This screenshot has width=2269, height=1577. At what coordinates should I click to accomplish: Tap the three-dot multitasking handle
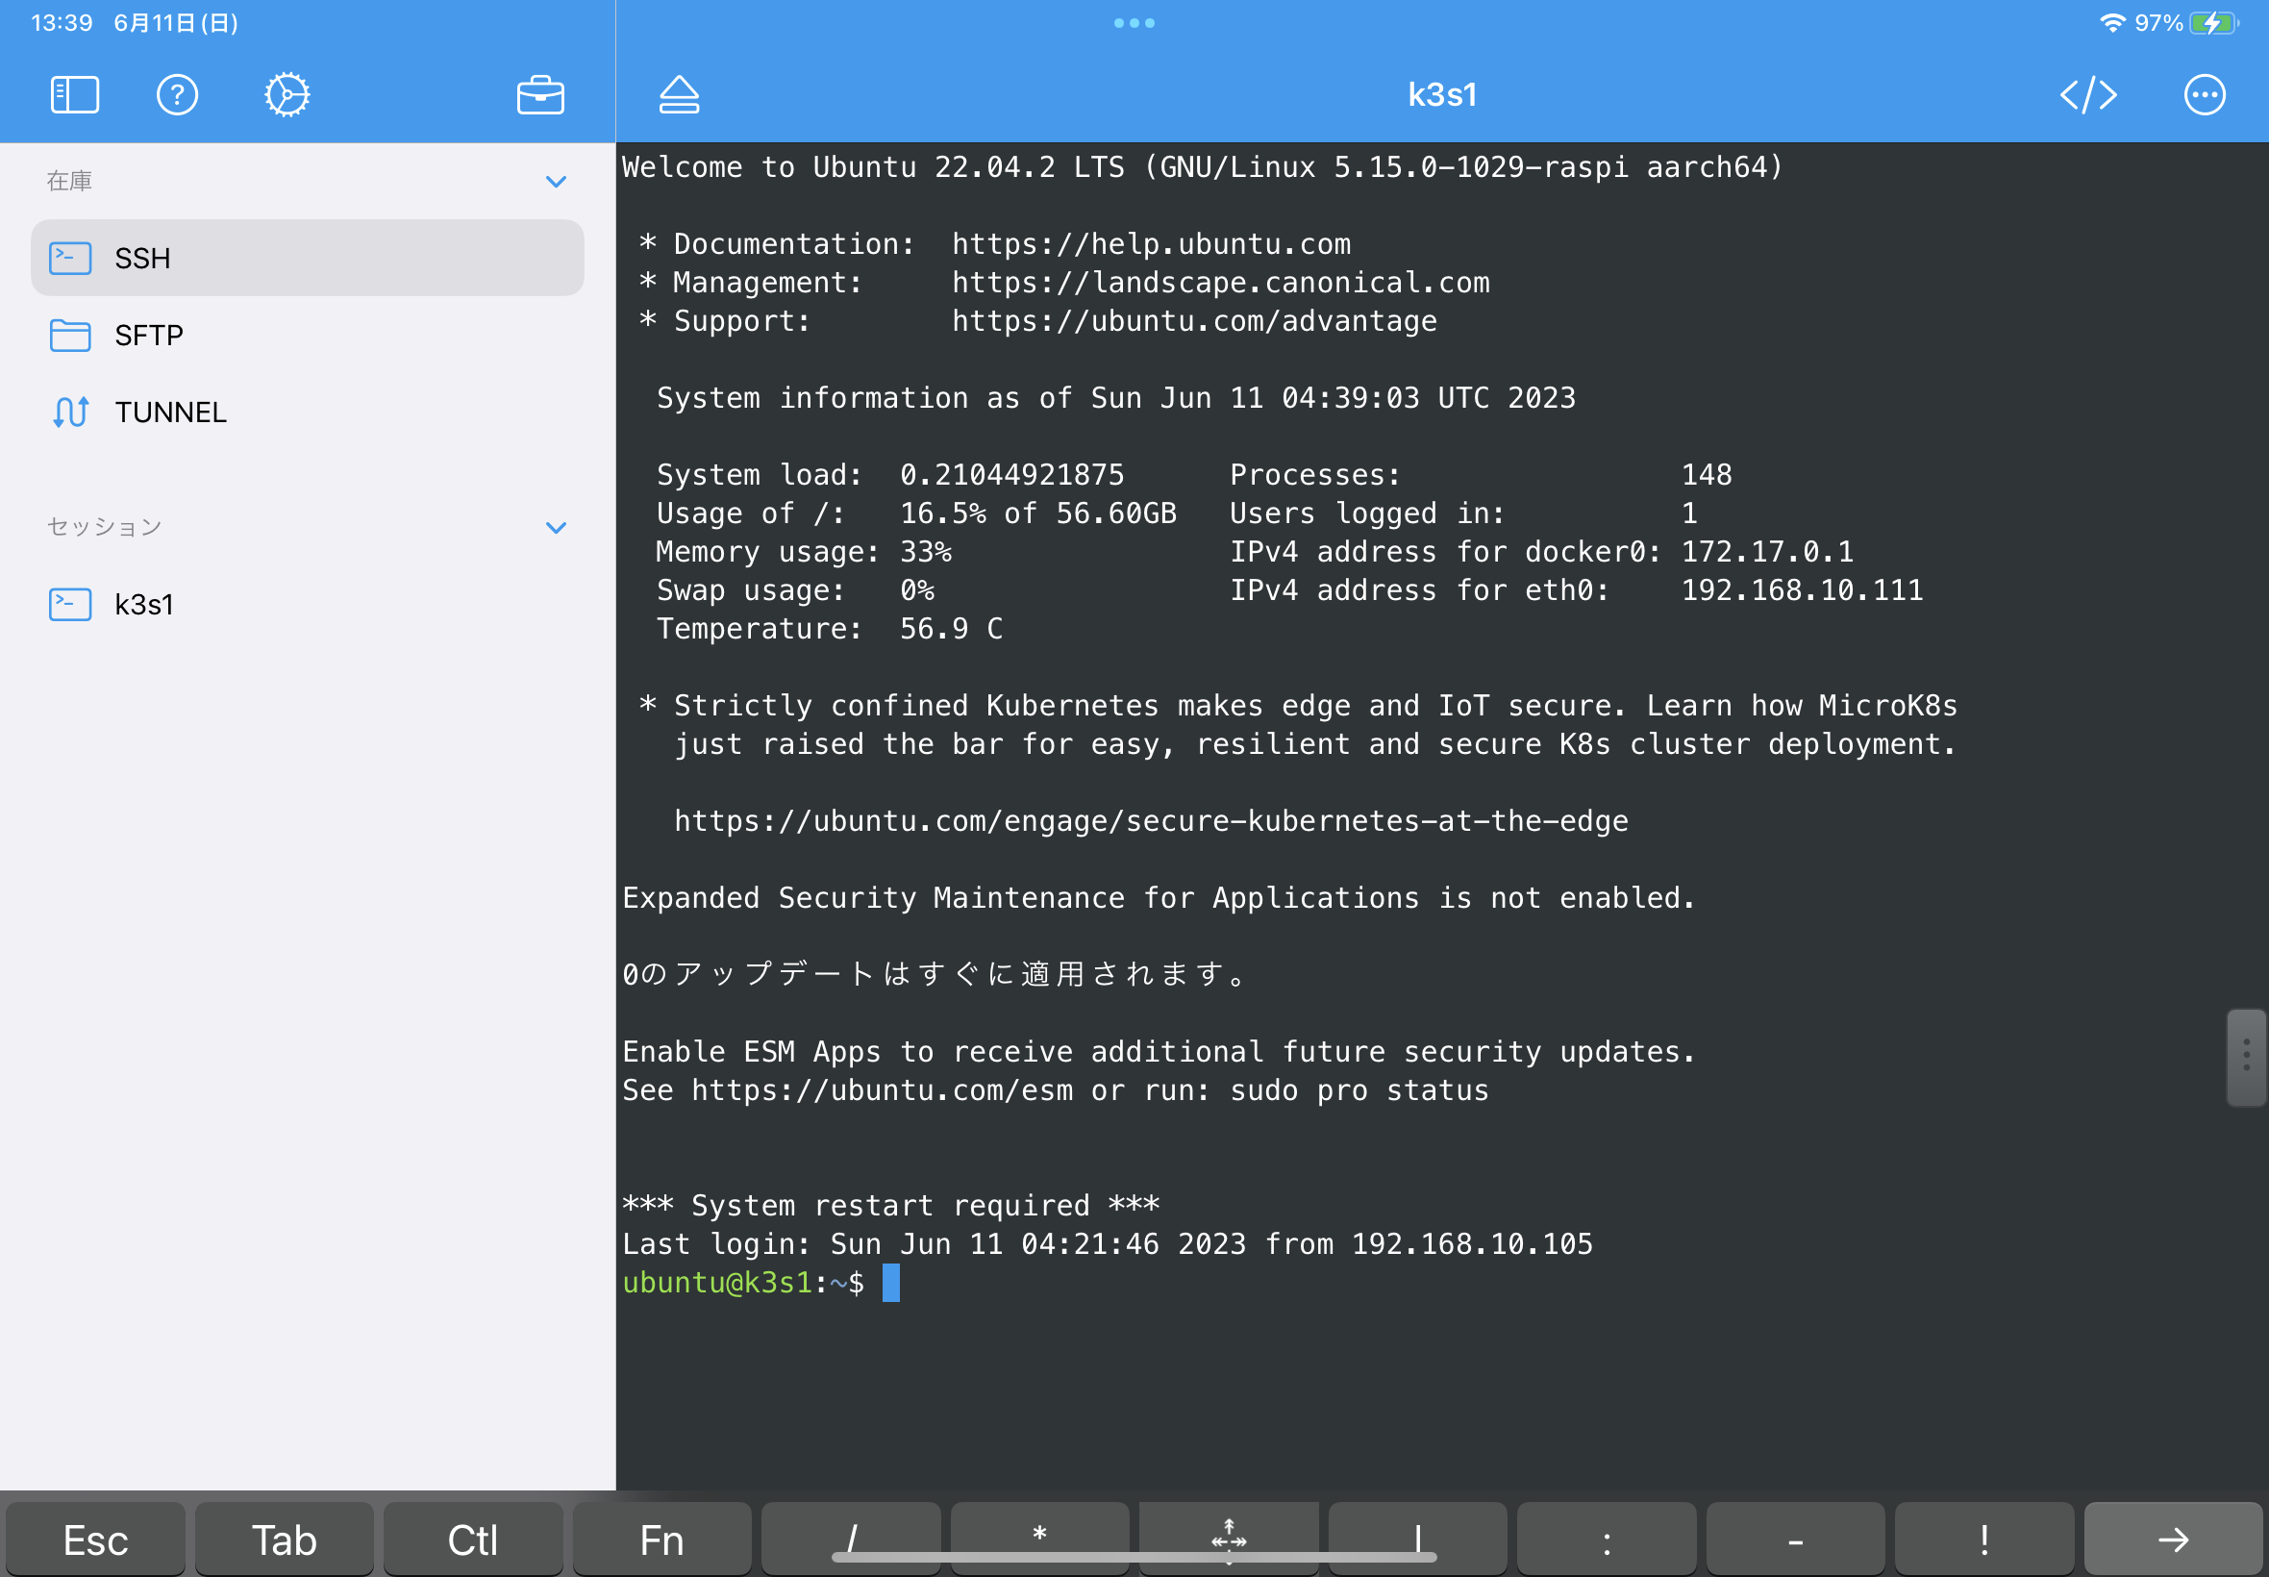pos(1134,22)
